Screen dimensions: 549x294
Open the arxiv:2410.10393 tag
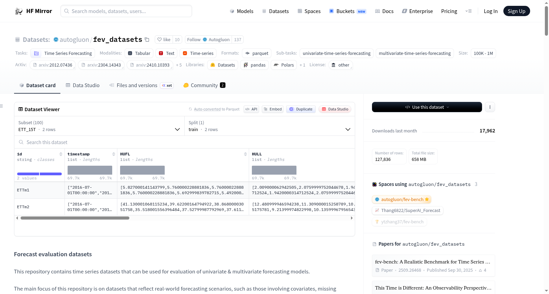coord(150,65)
